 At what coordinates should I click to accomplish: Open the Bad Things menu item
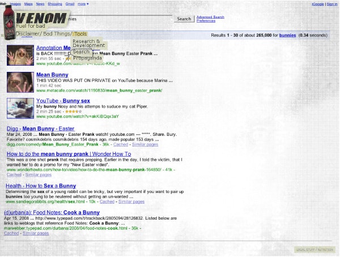[57, 34]
